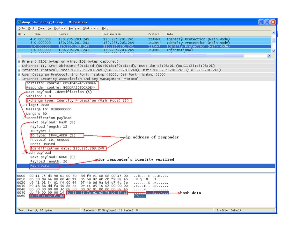Select the 'Next payload: Hash (8)' row
This screenshot has width=306, height=229.
[x=53, y=122]
